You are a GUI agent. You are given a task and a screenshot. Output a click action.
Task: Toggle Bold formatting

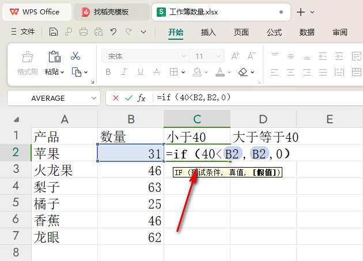[108, 72]
